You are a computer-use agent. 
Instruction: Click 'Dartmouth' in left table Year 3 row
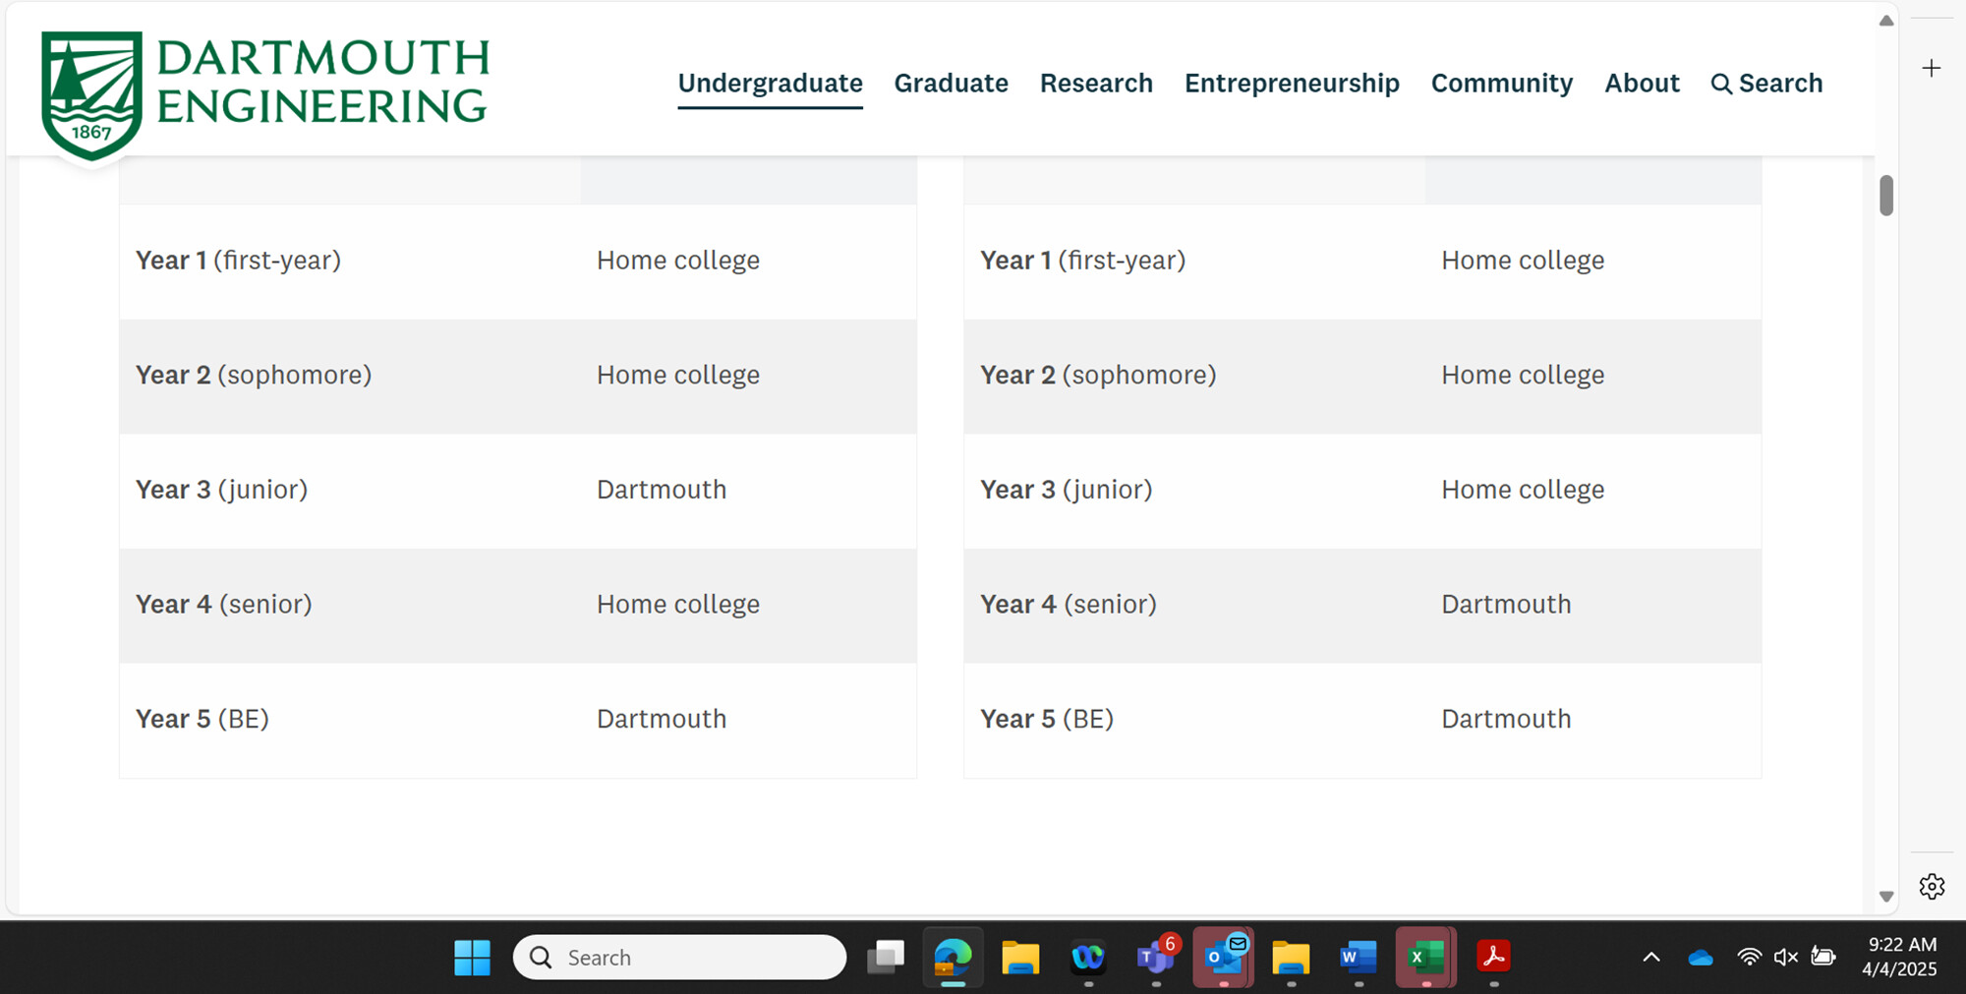coord(662,490)
